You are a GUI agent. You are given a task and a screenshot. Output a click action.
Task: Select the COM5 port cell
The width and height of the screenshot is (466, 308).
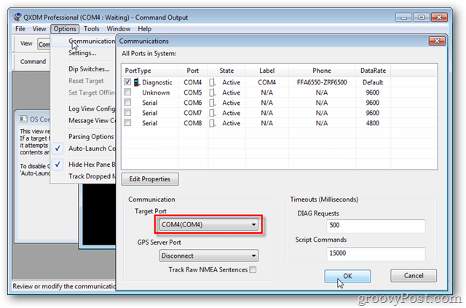[x=192, y=92]
